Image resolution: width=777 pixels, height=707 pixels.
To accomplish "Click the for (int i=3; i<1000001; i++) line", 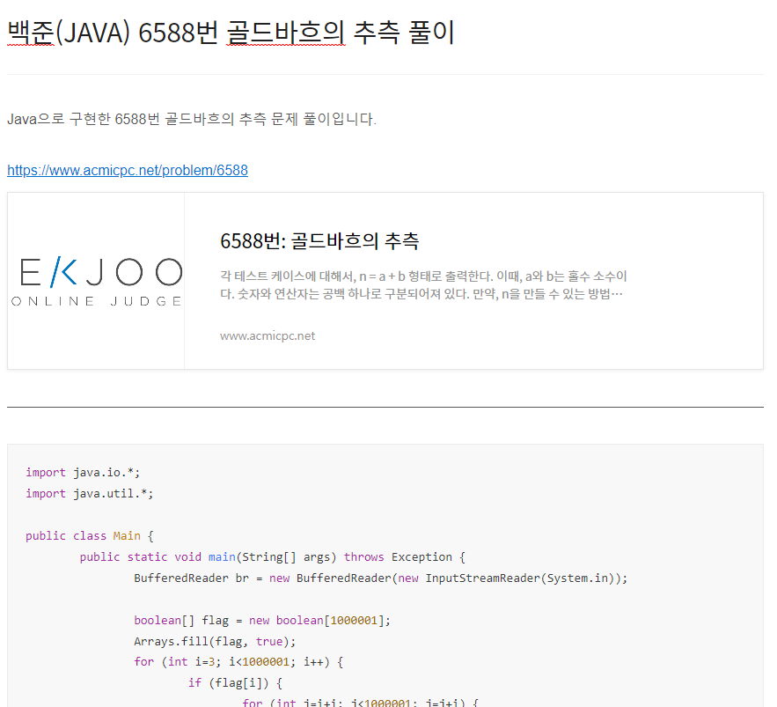I will (x=238, y=662).
